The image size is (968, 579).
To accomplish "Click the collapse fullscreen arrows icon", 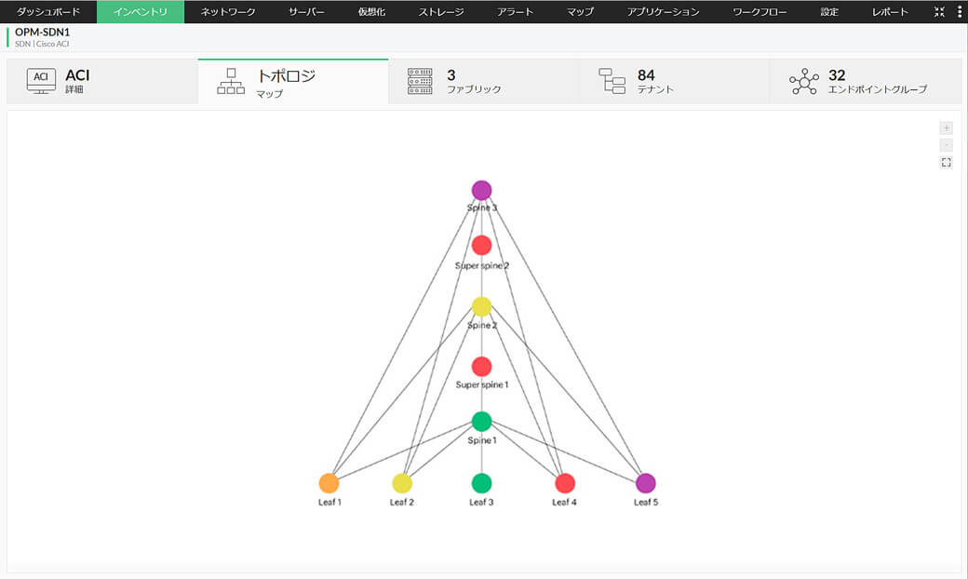I will 939,12.
